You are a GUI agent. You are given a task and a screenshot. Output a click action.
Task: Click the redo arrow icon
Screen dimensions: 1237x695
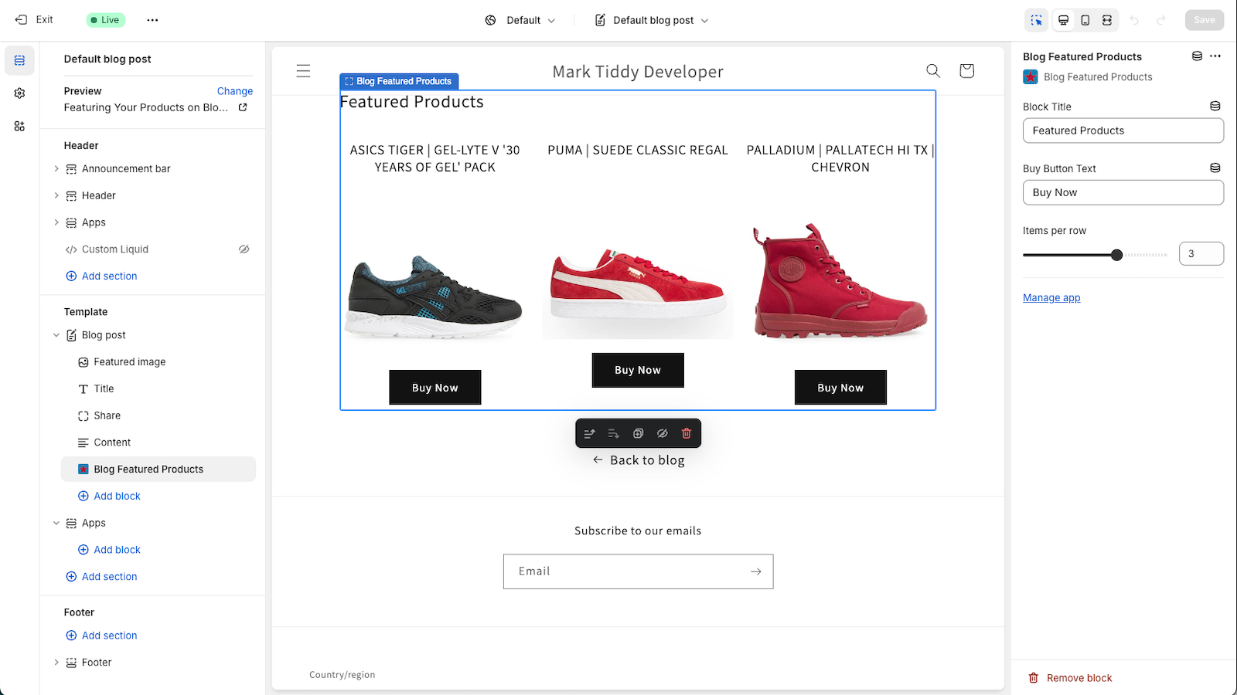pyautogui.click(x=1161, y=20)
